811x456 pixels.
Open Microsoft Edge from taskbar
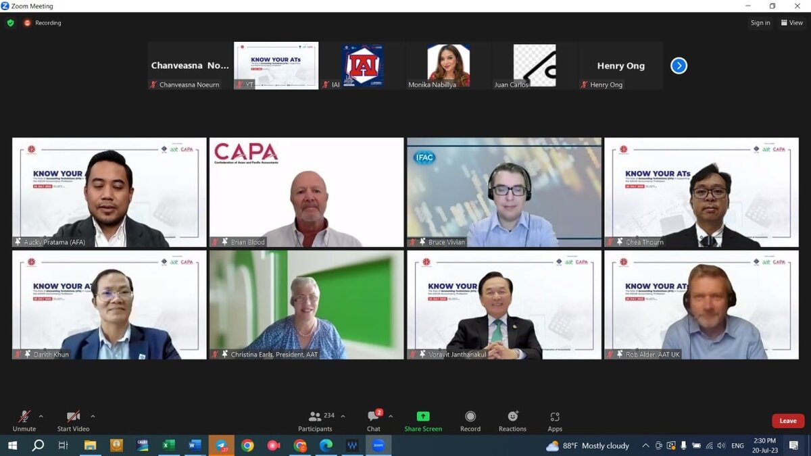(326, 445)
